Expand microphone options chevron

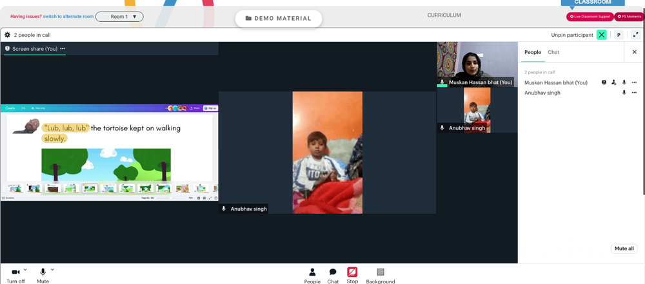coord(52,270)
